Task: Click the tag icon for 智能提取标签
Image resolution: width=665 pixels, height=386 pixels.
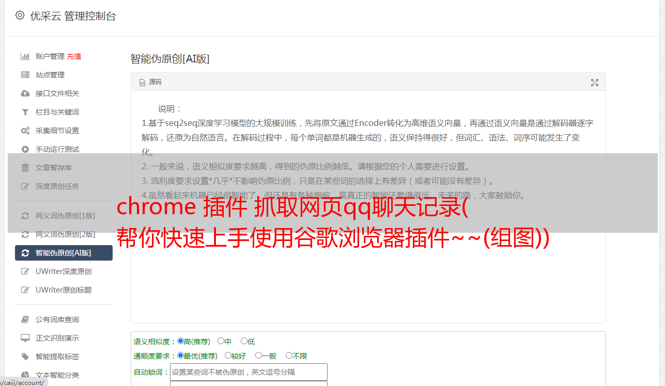Action: click(25, 357)
